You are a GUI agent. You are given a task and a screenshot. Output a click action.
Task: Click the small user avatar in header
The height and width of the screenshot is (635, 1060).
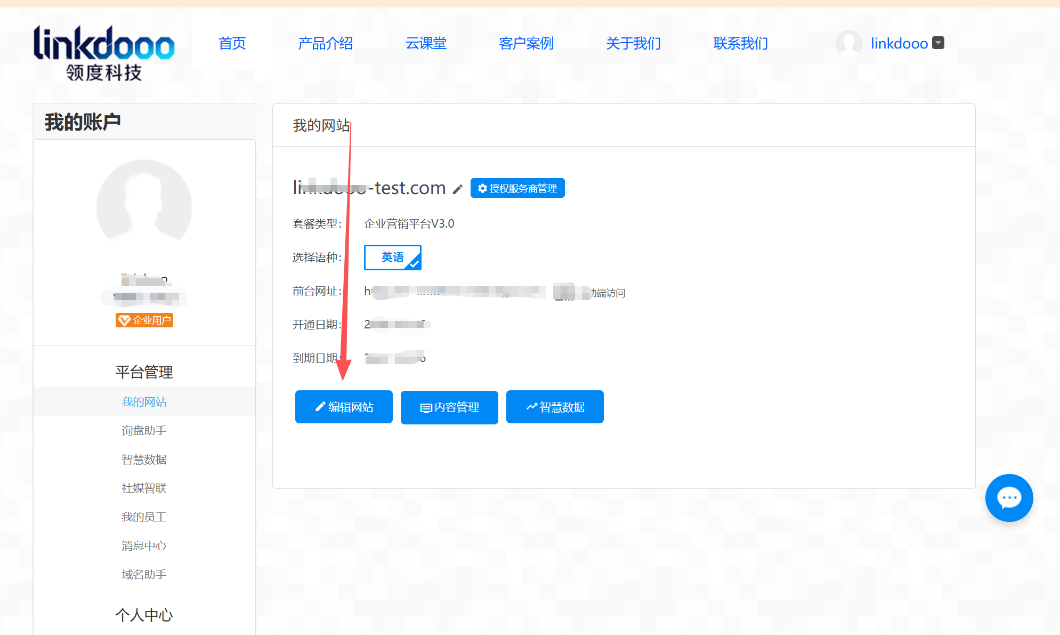[848, 43]
